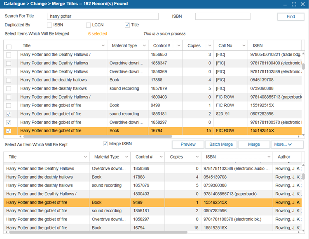Screen dimensions: 309x239
Task: Enable the LCCN duplicated-by checkbox
Action: (x=88, y=25)
